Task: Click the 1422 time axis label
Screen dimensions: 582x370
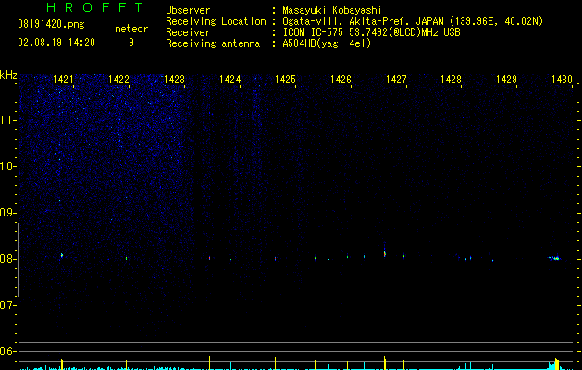Action: click(x=118, y=79)
